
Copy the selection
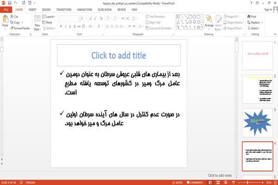coord(15,23)
